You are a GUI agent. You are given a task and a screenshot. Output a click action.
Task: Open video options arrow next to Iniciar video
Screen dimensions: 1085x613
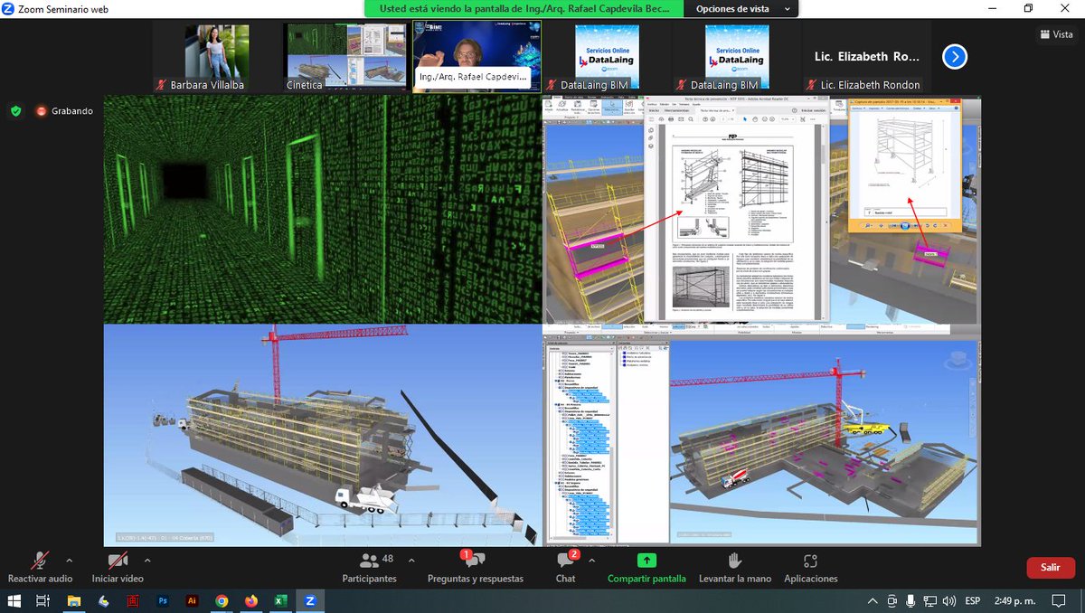pos(147,560)
